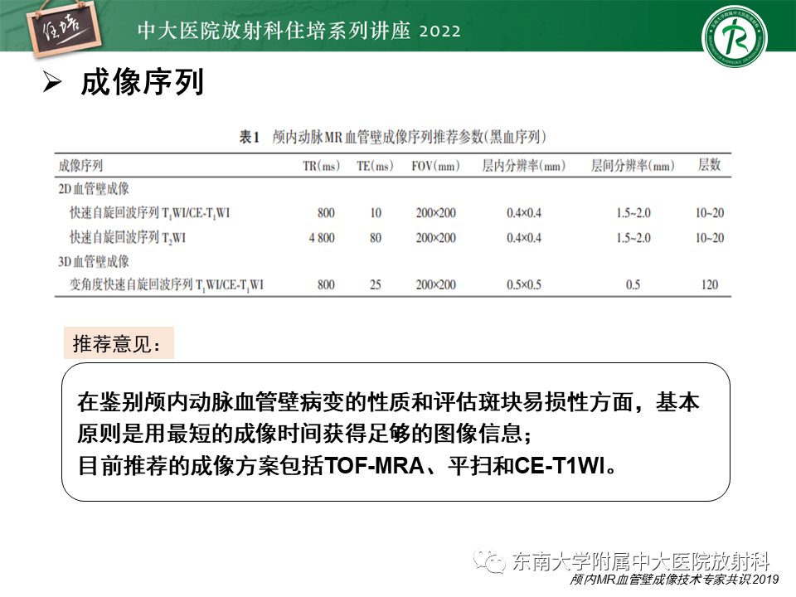Select the row 变角度快速自旋回波序列 T1WI/CE-T1WI
The image size is (796, 597).
tap(393, 284)
